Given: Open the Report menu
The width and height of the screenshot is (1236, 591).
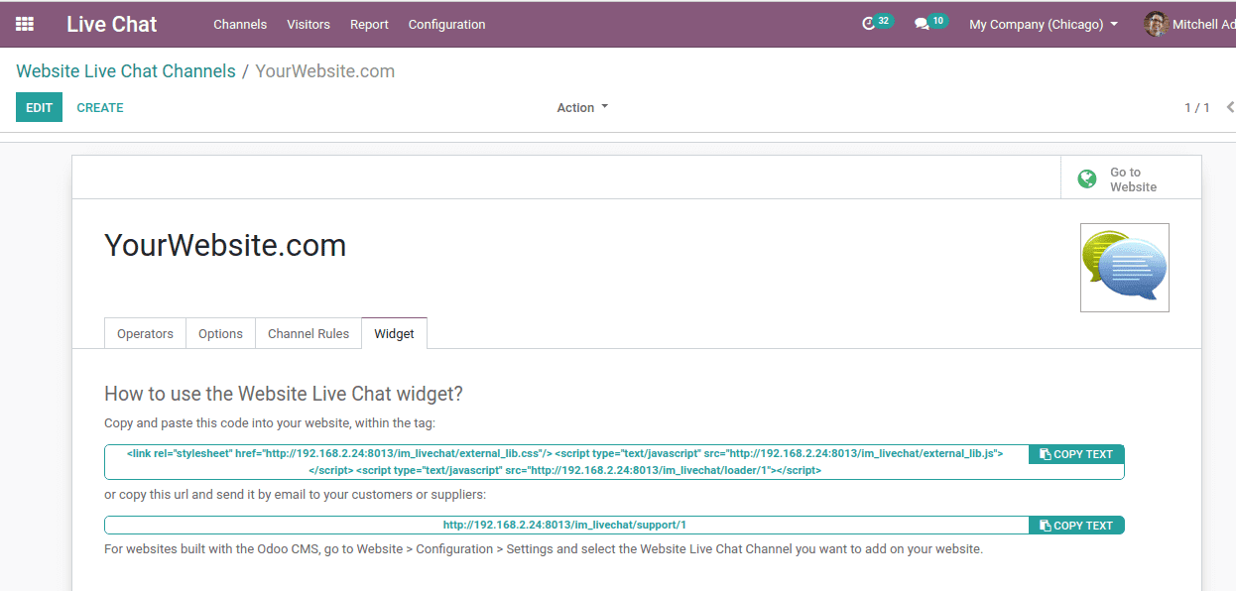Looking at the screenshot, I should 369,24.
